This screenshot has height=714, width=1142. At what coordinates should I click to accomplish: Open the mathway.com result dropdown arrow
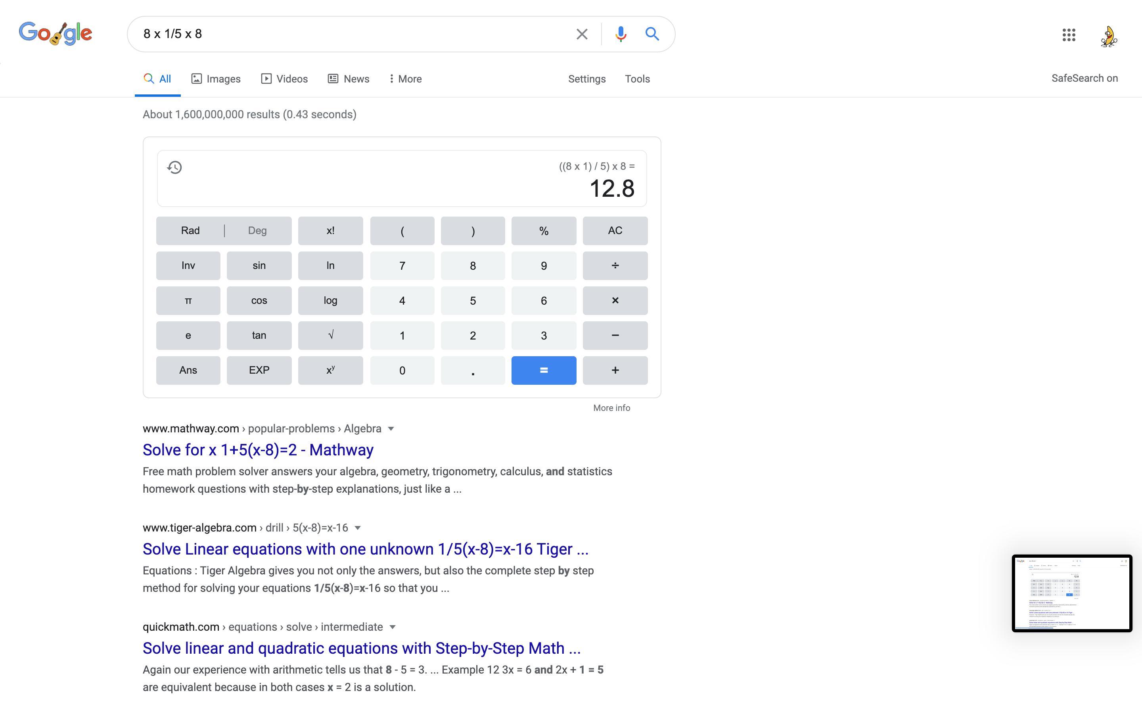393,428
